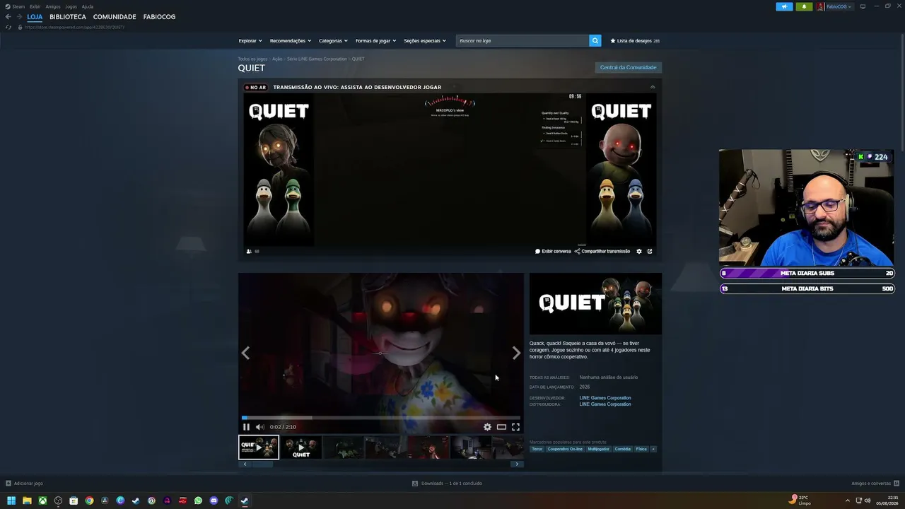Reload the store page
Screen dimensions: 905x509
tap(8, 28)
